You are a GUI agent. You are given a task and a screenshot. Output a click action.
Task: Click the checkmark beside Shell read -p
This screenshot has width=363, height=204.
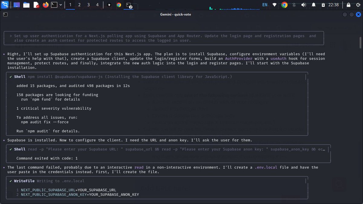[11, 149]
